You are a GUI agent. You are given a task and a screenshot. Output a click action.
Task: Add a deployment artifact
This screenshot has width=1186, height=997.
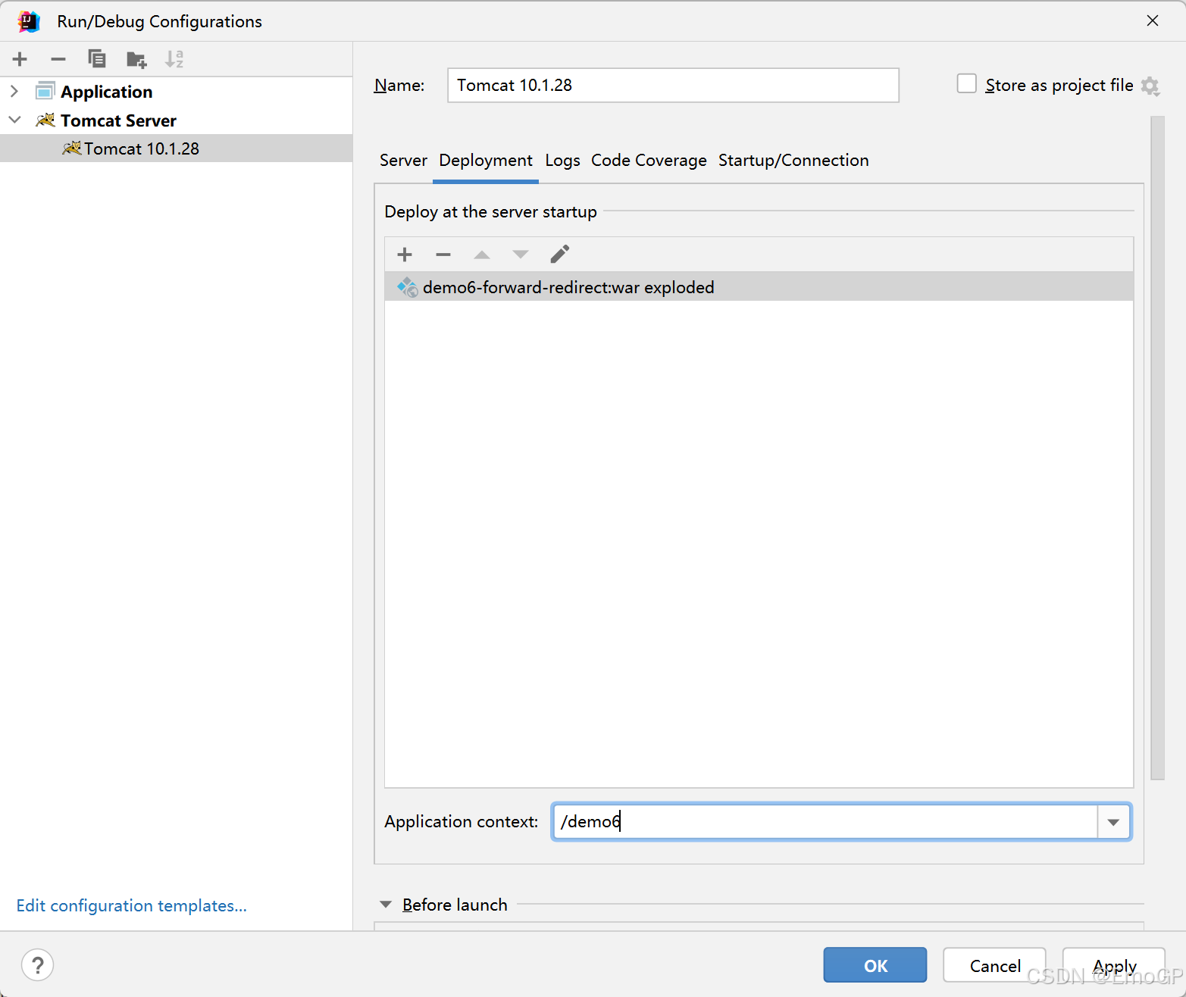405,255
